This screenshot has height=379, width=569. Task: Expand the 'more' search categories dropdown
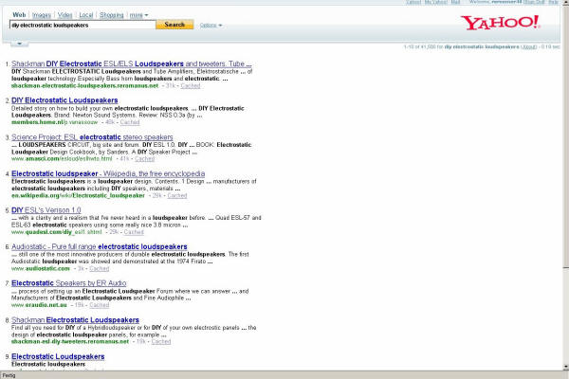coord(138,15)
